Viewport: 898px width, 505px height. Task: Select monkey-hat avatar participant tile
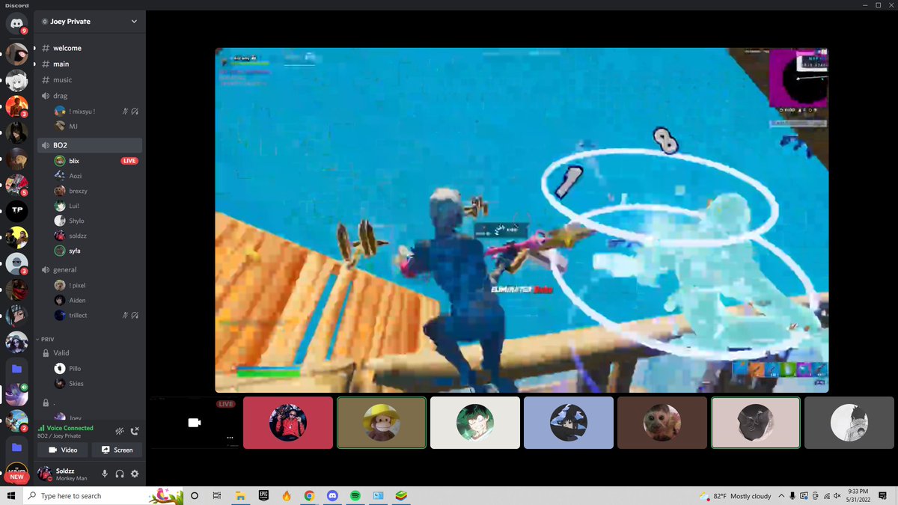(x=382, y=423)
